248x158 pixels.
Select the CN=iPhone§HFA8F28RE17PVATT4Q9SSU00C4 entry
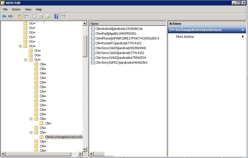(127, 38)
